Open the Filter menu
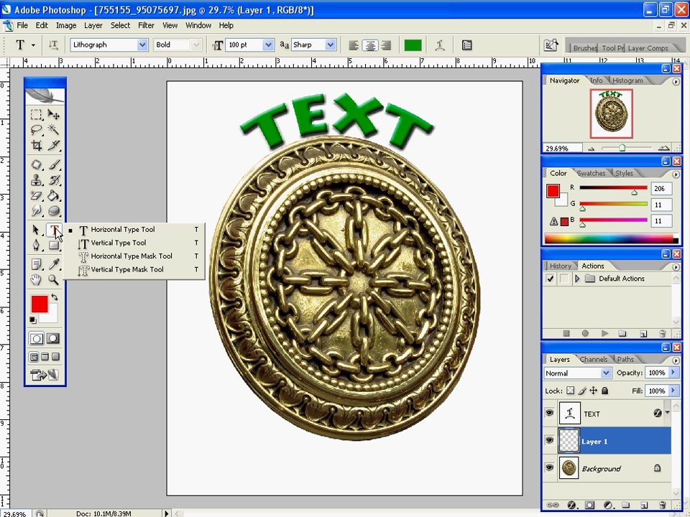This screenshot has height=517, width=690. pyautogui.click(x=146, y=26)
